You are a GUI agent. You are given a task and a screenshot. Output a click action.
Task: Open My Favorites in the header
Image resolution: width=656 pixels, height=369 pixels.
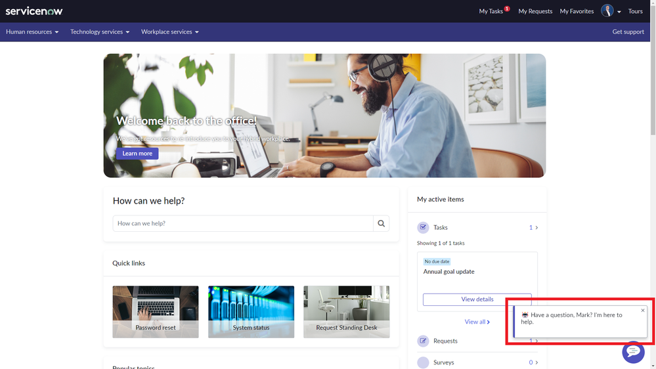577,11
